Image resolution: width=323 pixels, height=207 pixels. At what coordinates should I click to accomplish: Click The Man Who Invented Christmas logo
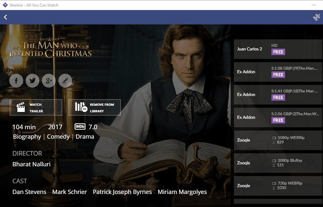pos(51,48)
